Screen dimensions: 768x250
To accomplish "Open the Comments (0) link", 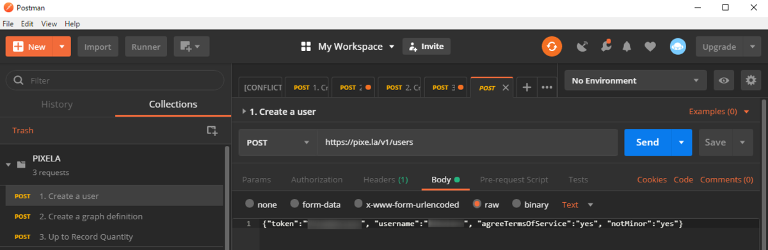I will [726, 180].
